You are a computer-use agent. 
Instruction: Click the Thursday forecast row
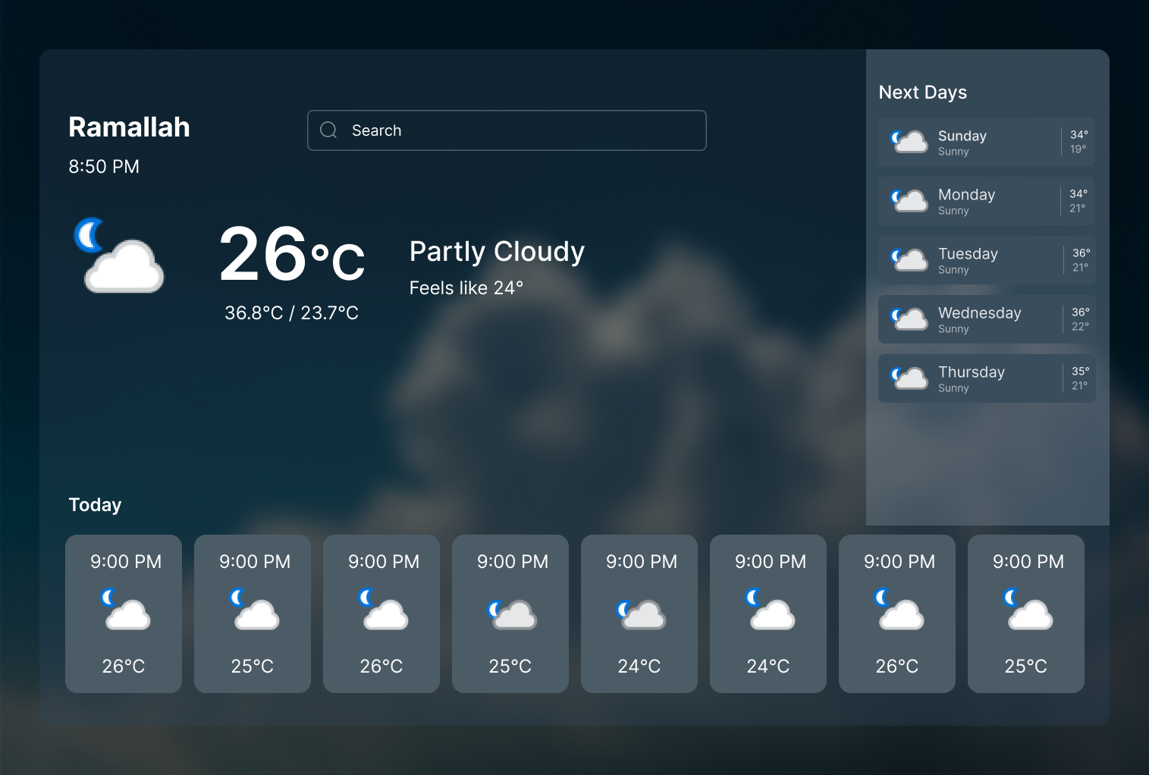click(985, 378)
